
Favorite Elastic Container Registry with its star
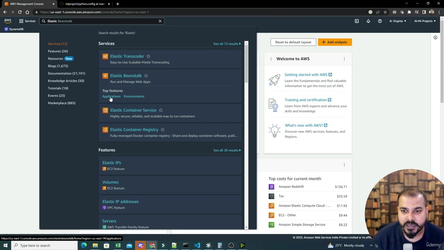tap(163, 130)
